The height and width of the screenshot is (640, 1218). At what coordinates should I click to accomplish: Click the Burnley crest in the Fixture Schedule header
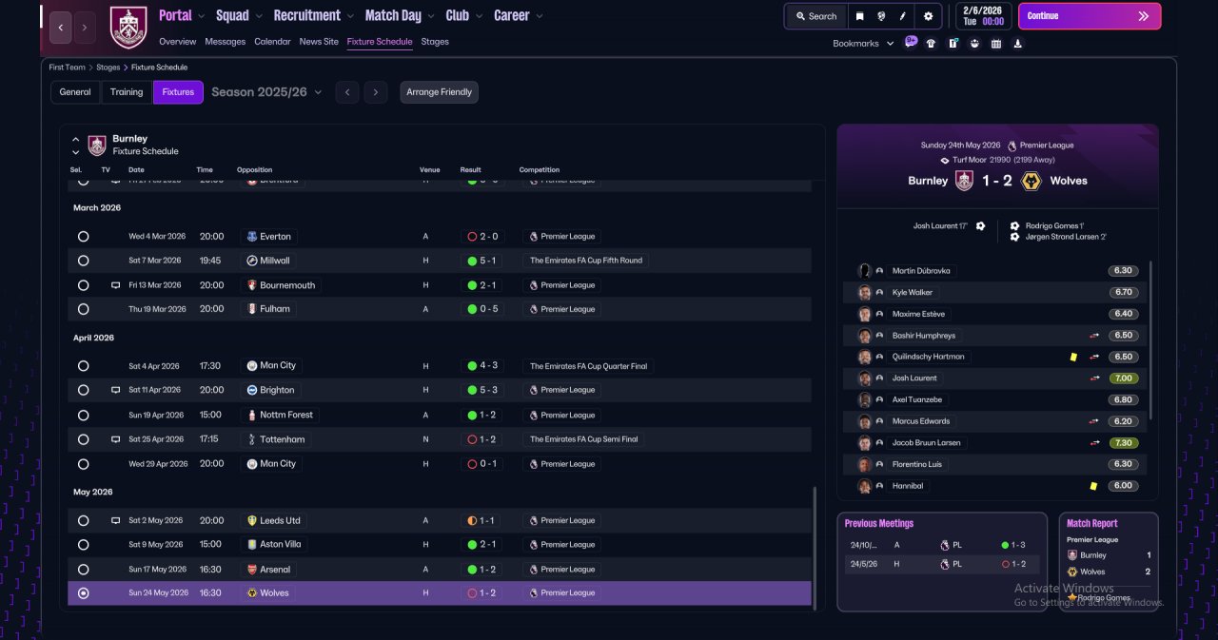tap(97, 145)
